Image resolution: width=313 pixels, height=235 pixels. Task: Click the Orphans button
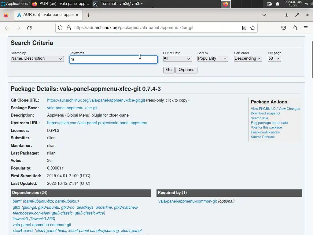[186, 70]
